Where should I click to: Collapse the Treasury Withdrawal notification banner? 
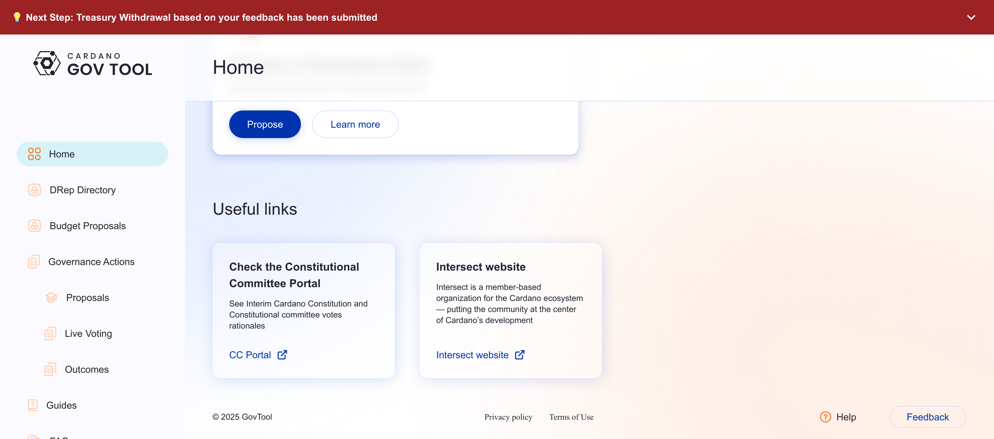click(971, 17)
